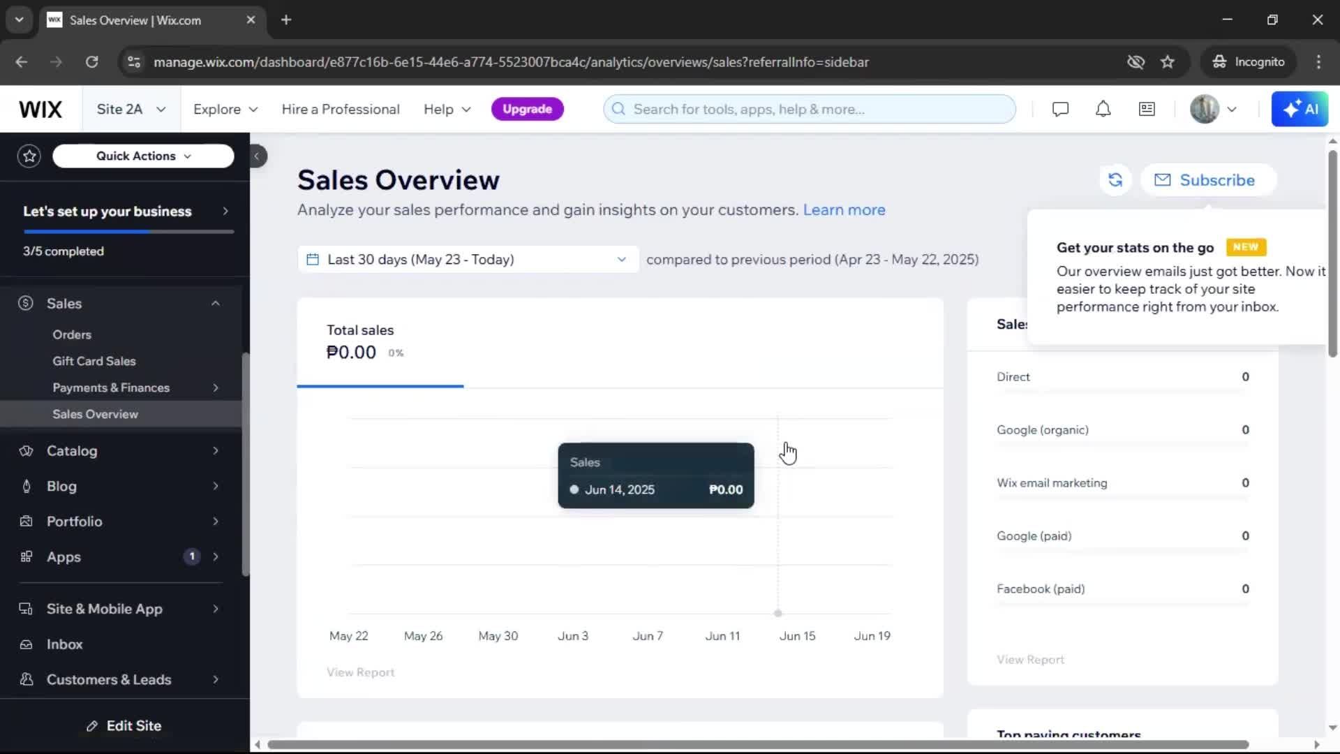1340x754 pixels.
Task: Expand the Catalog section chevron
Action: click(216, 451)
